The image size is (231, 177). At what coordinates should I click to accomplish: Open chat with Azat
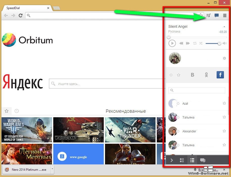tap(197, 103)
